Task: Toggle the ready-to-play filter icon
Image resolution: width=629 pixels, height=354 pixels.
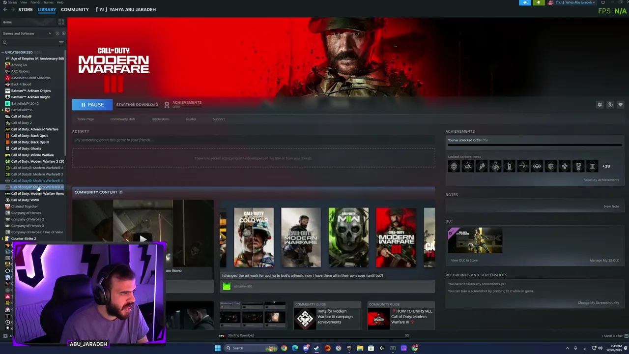Action: tap(63, 33)
